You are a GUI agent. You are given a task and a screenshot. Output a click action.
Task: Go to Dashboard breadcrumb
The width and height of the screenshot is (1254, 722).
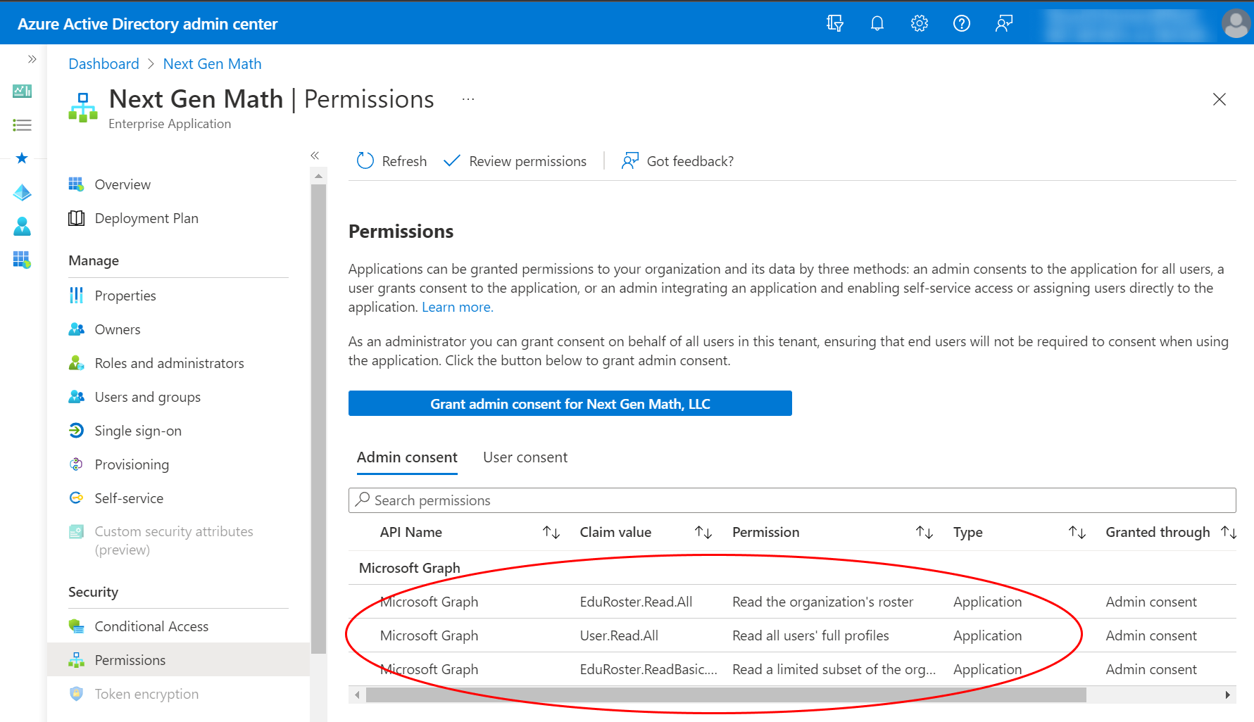(104, 64)
